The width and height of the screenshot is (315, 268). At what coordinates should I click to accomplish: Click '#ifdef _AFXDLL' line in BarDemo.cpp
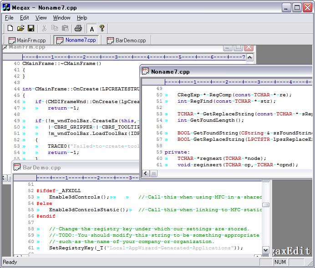58,190
